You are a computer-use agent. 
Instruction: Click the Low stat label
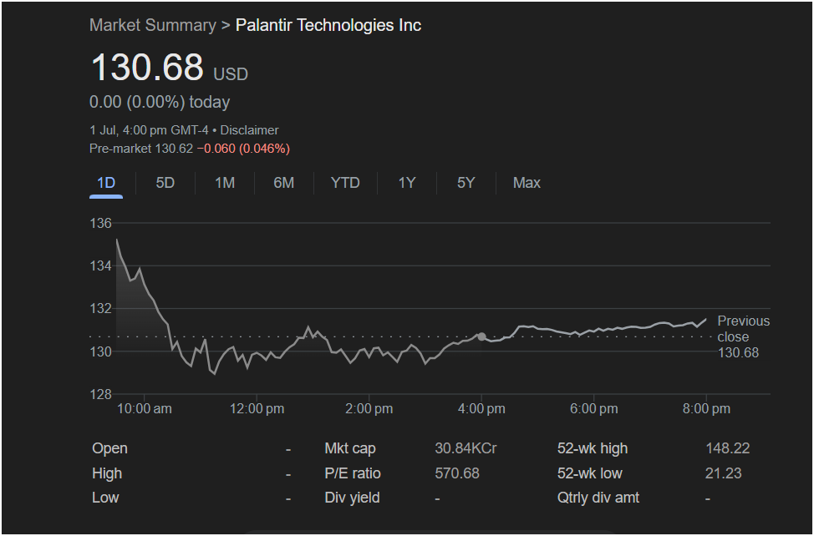coord(105,498)
